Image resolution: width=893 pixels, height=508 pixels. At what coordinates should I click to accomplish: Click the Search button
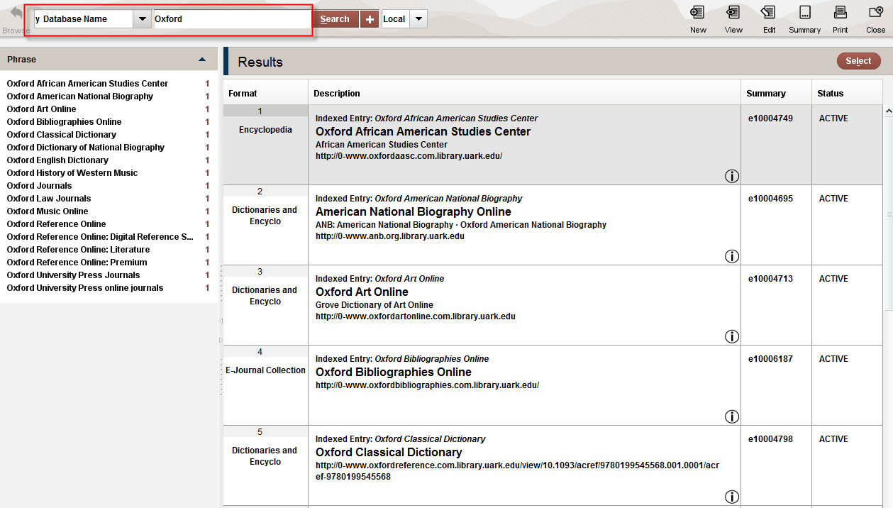[335, 19]
